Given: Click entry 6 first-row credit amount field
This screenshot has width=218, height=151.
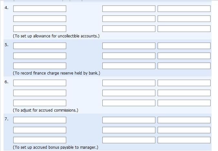Looking at the screenshot, I should 184,83.
